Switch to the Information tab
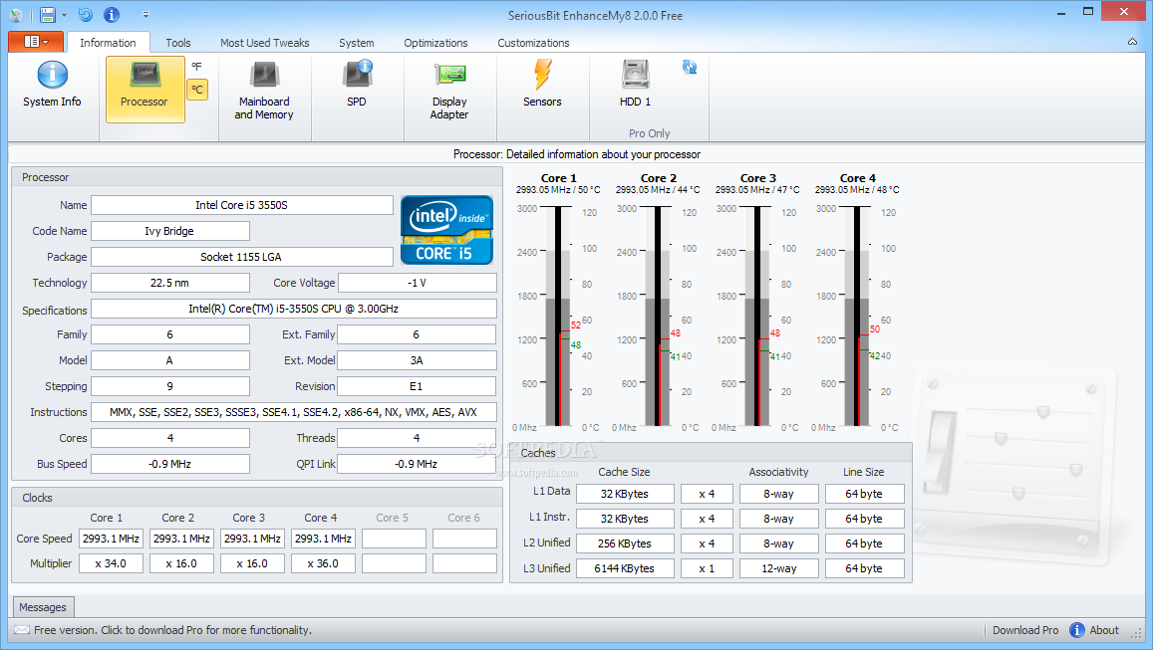The height and width of the screenshot is (650, 1153). click(108, 43)
